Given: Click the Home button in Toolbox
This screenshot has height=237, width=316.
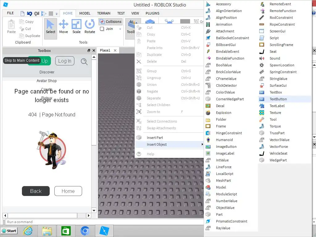Looking at the screenshot, I should point(68,191).
